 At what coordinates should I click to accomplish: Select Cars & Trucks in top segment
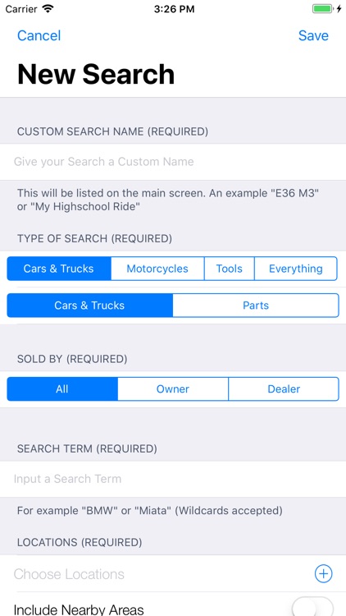pos(59,269)
